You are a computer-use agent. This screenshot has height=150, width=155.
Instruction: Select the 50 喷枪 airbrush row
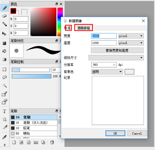(34, 133)
